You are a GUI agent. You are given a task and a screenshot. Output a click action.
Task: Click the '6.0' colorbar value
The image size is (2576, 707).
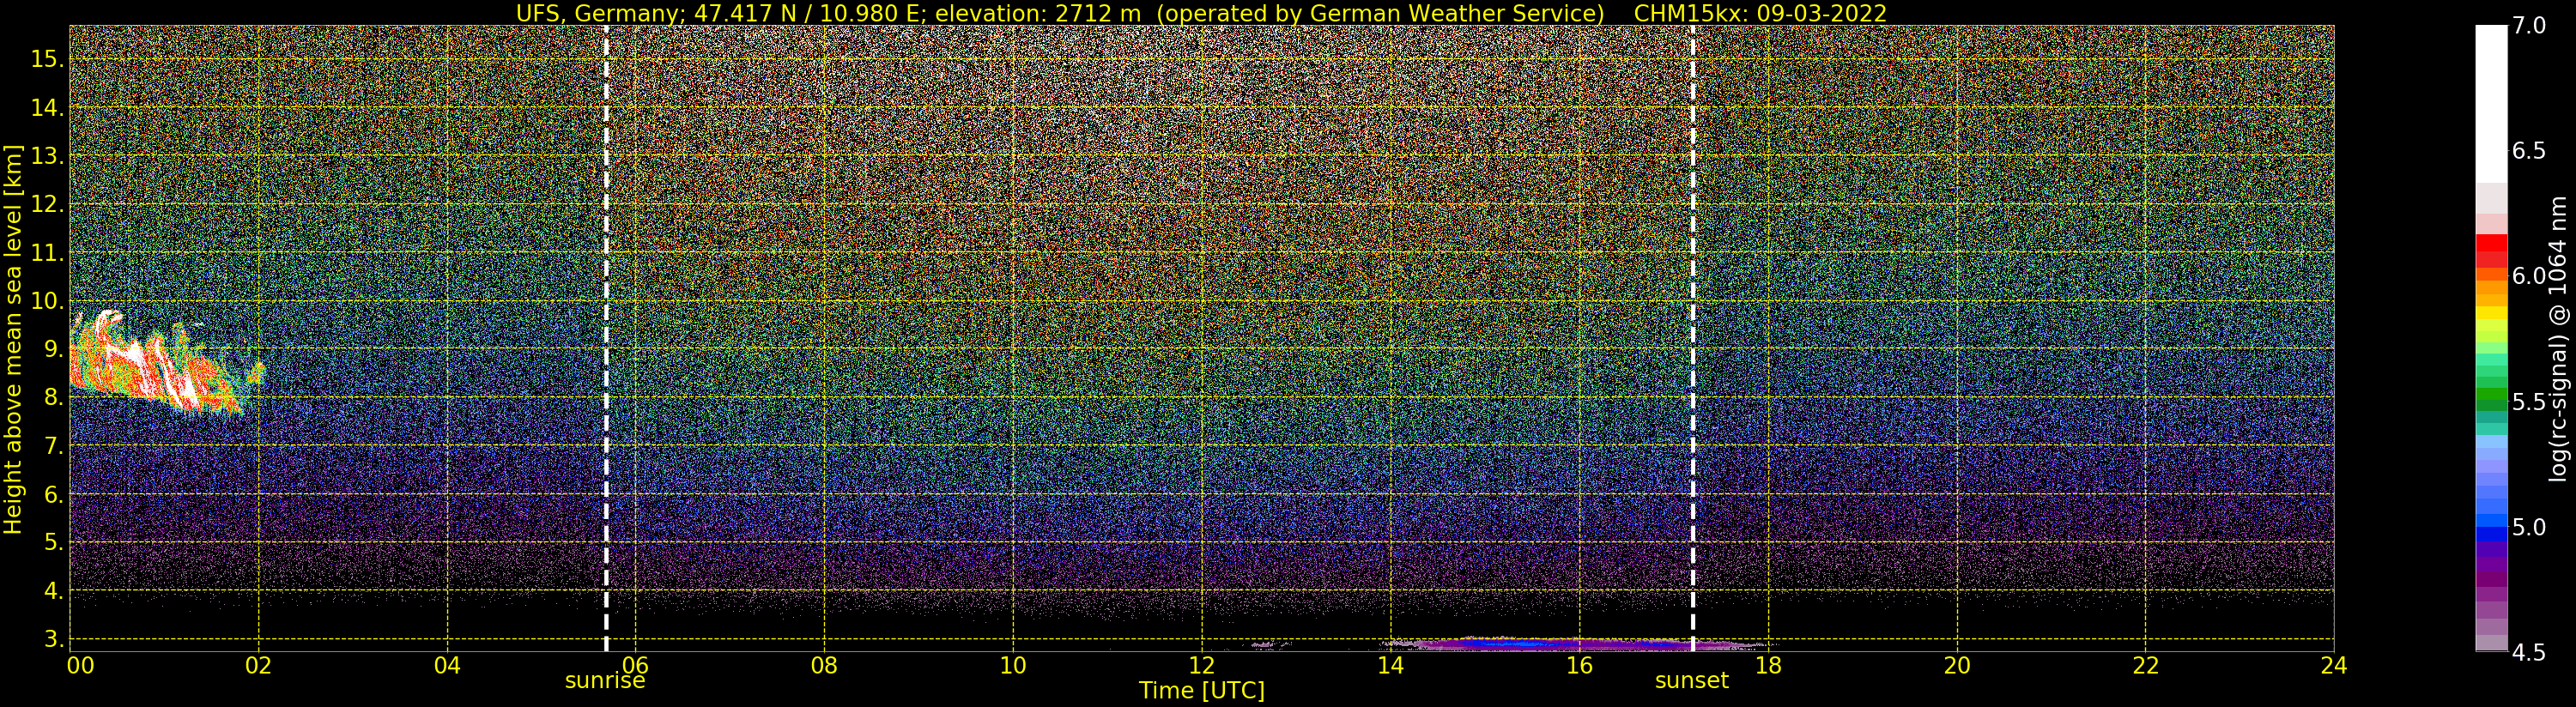point(2529,276)
